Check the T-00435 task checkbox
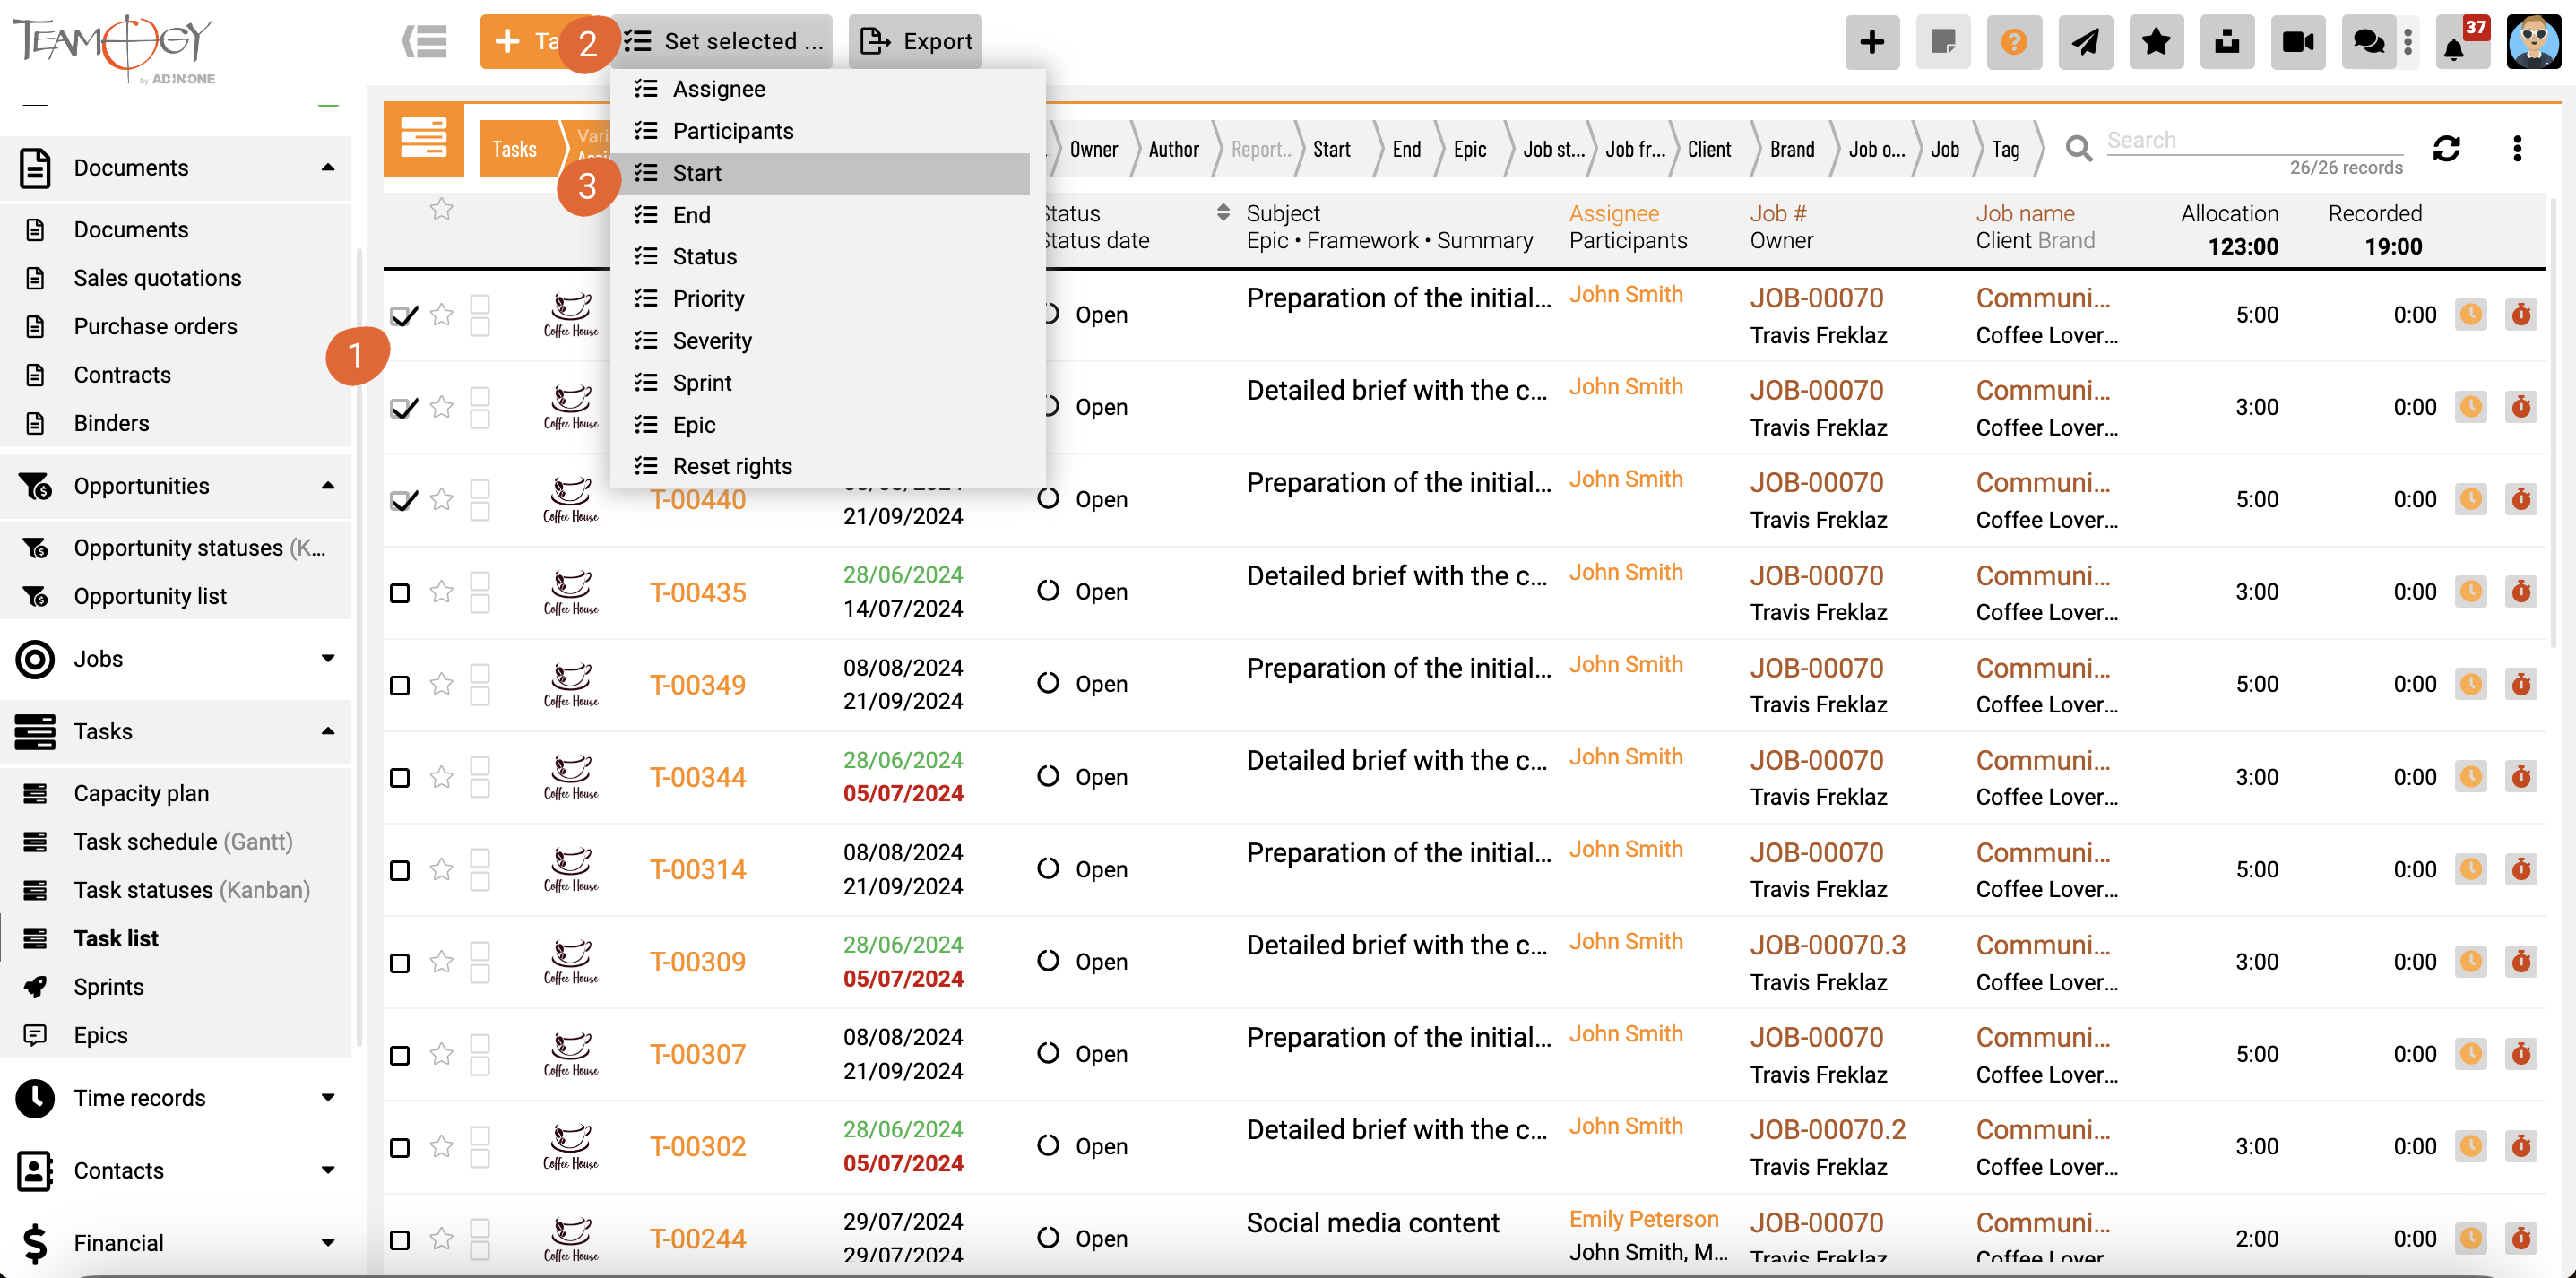 click(x=399, y=593)
